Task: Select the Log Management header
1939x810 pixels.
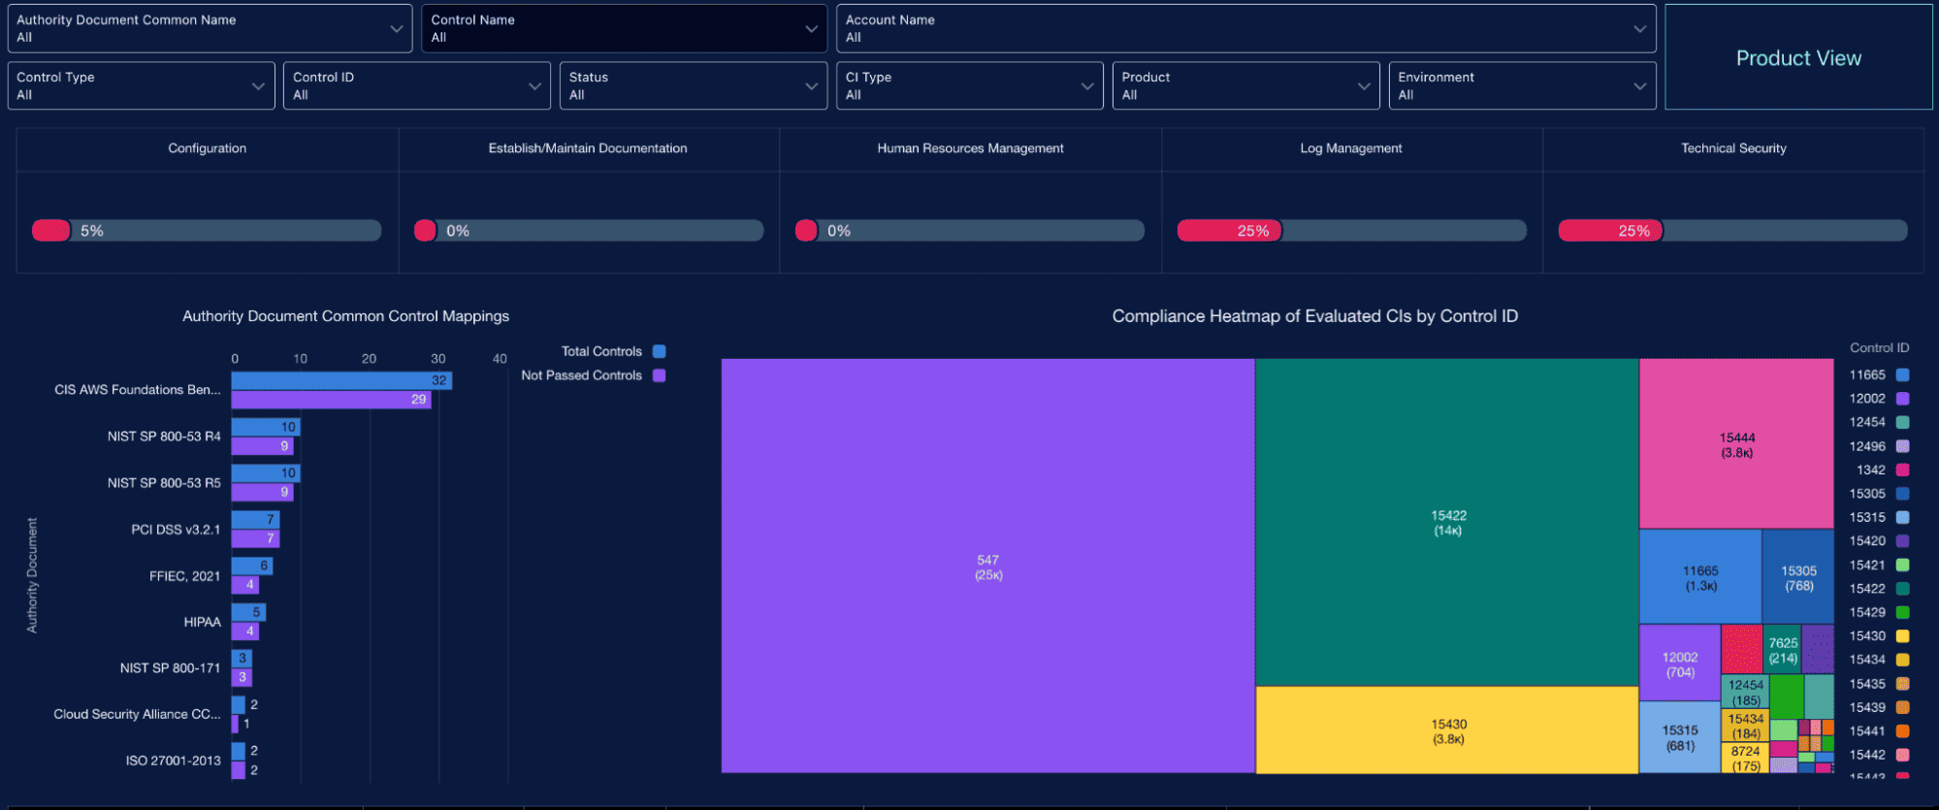Action: pos(1351,148)
